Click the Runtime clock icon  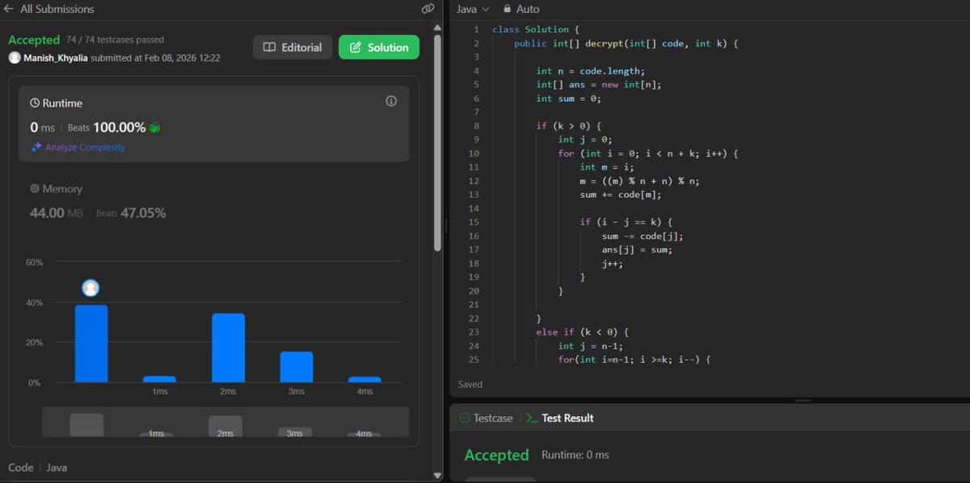coord(35,103)
